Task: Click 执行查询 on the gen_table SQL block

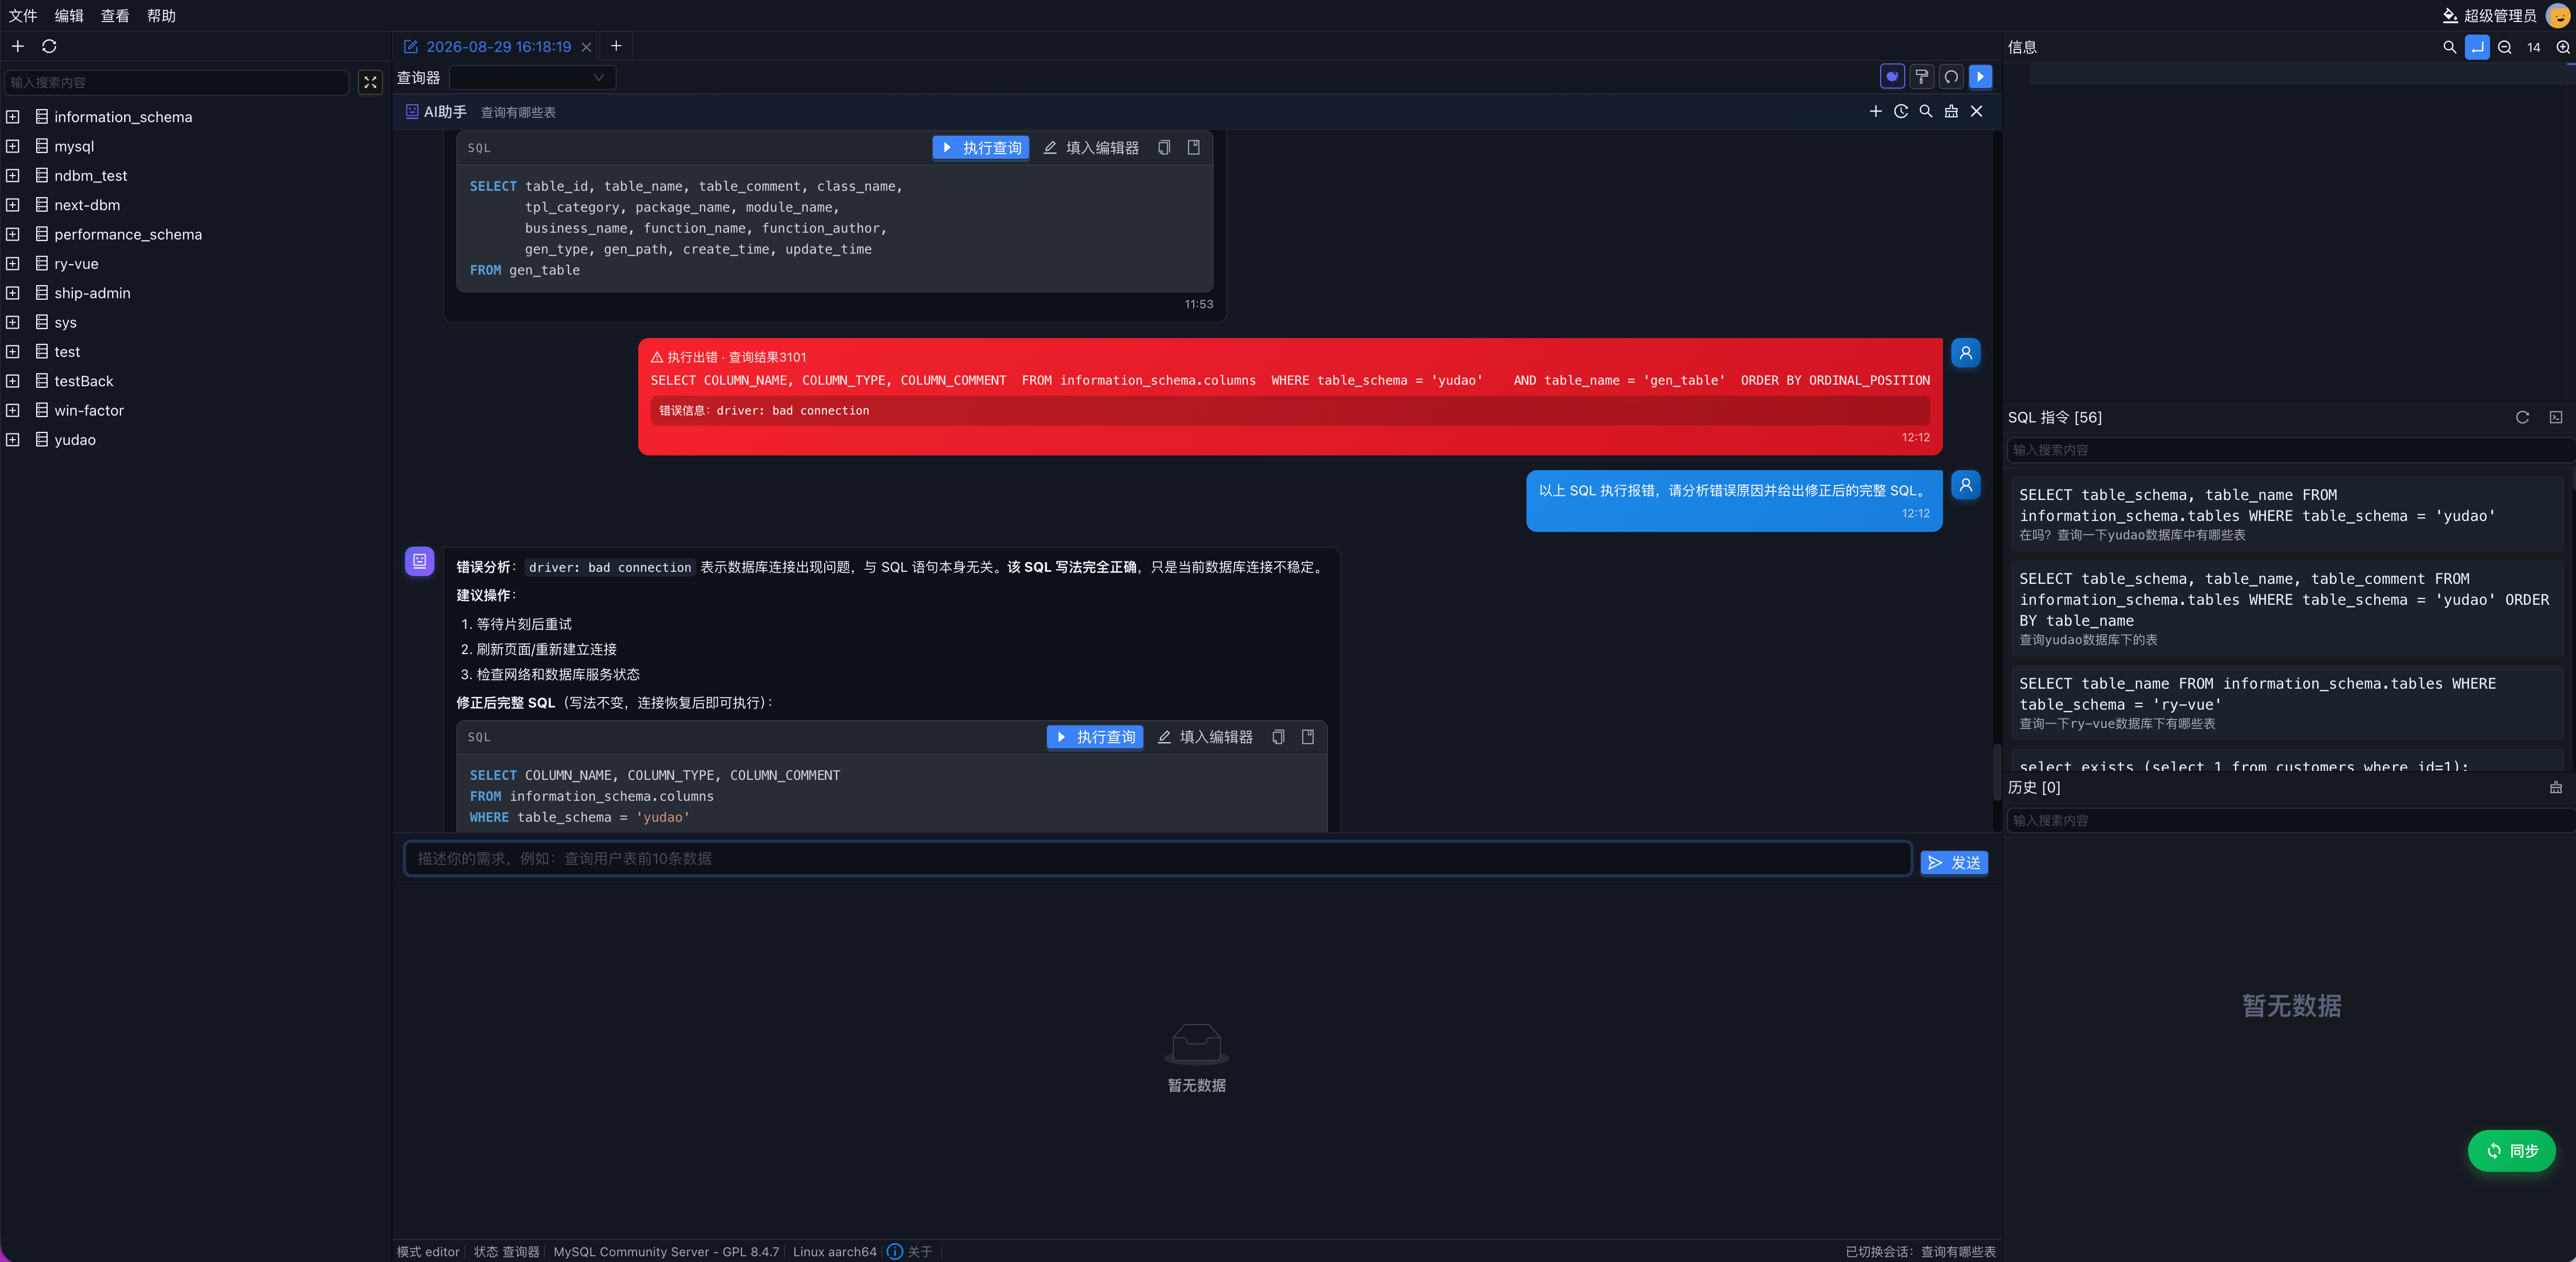Action: [981, 148]
